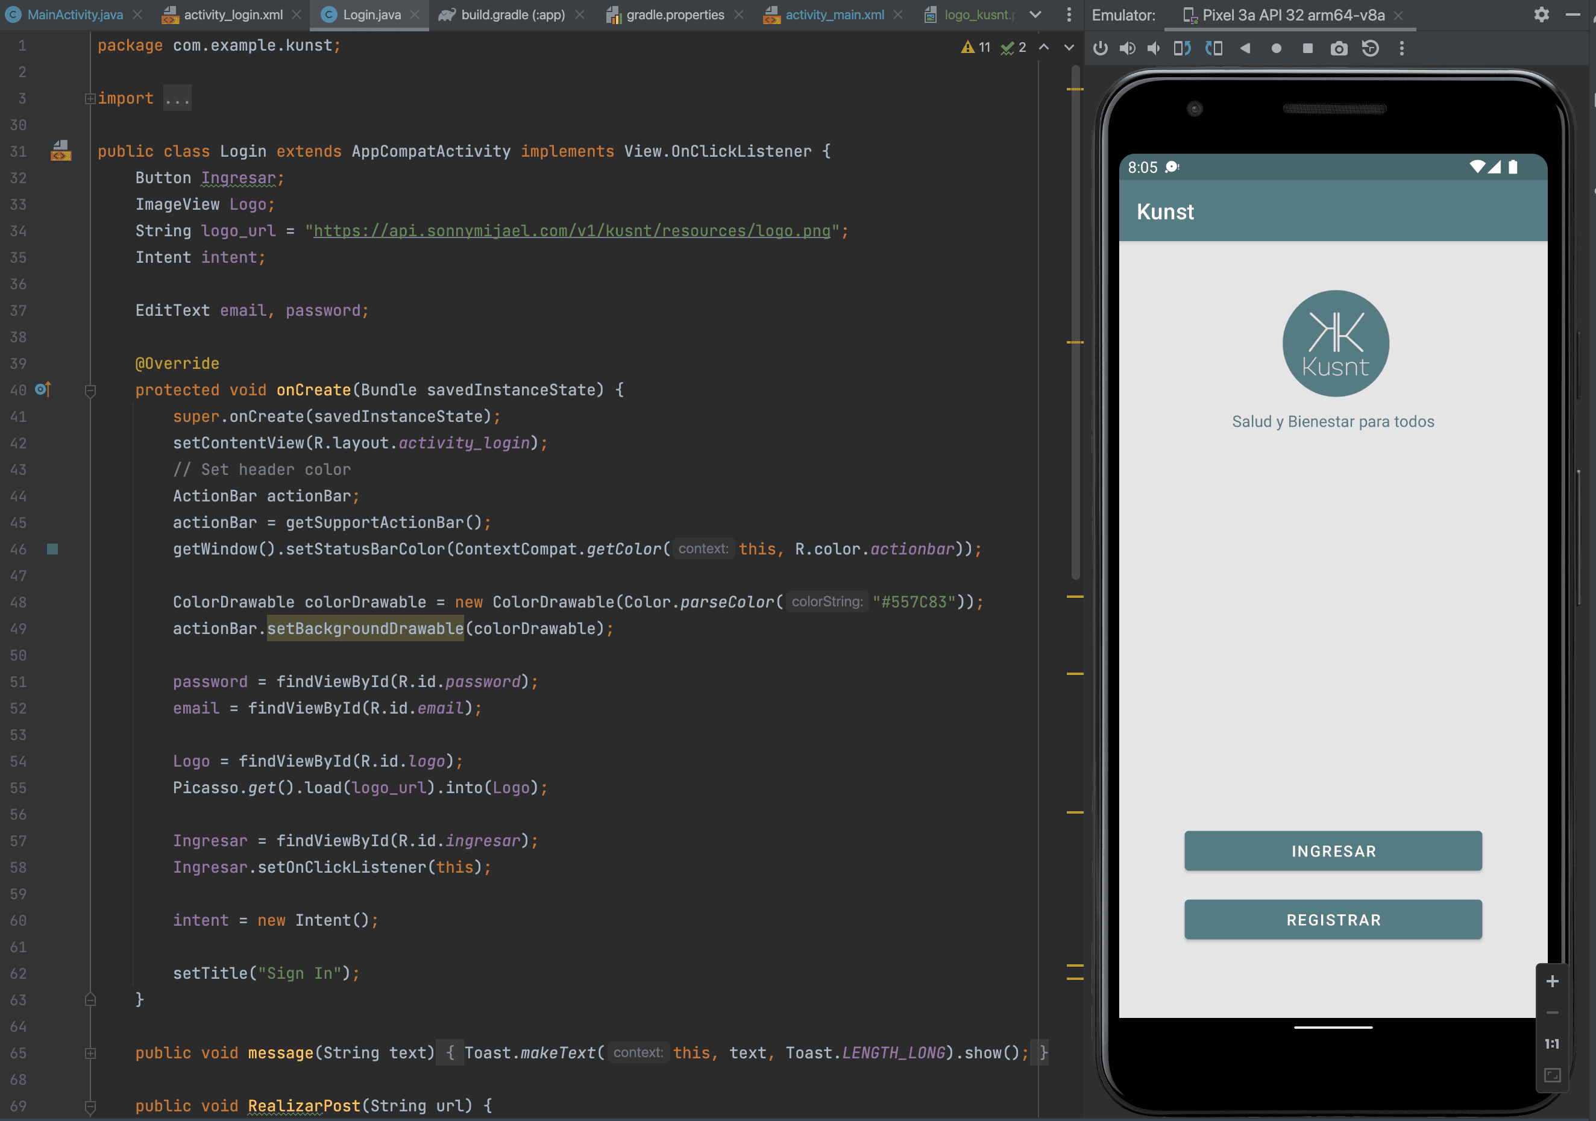Click the typo check indicator showing 2
Screen dimensions: 1596x1121
point(1014,47)
